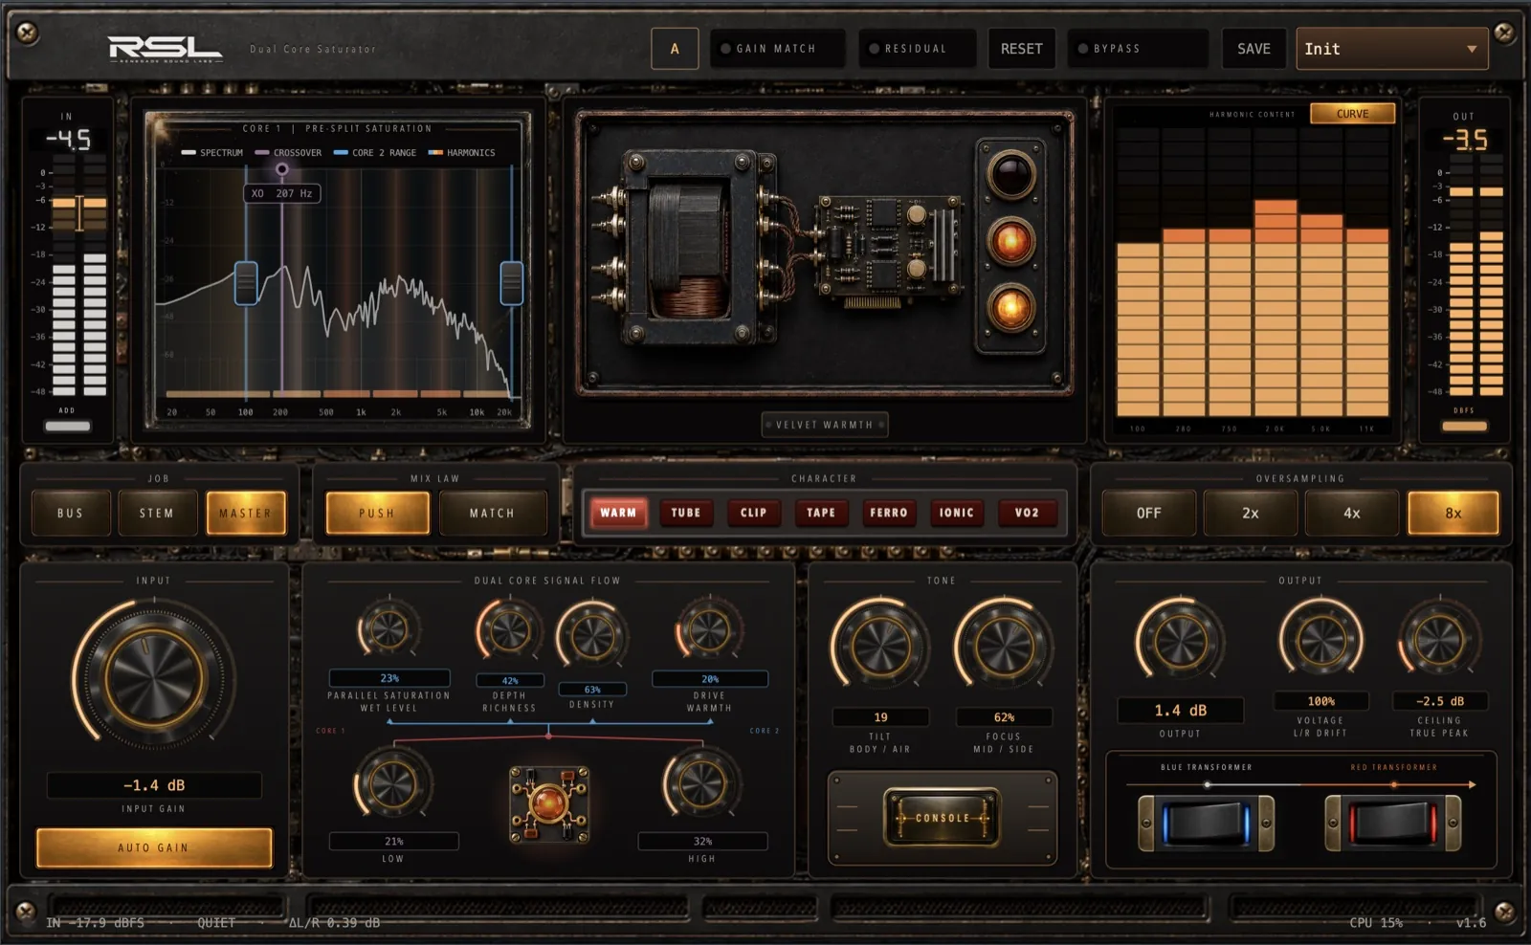Select the TAPE character
Screen dimensions: 1531x945
pos(821,513)
